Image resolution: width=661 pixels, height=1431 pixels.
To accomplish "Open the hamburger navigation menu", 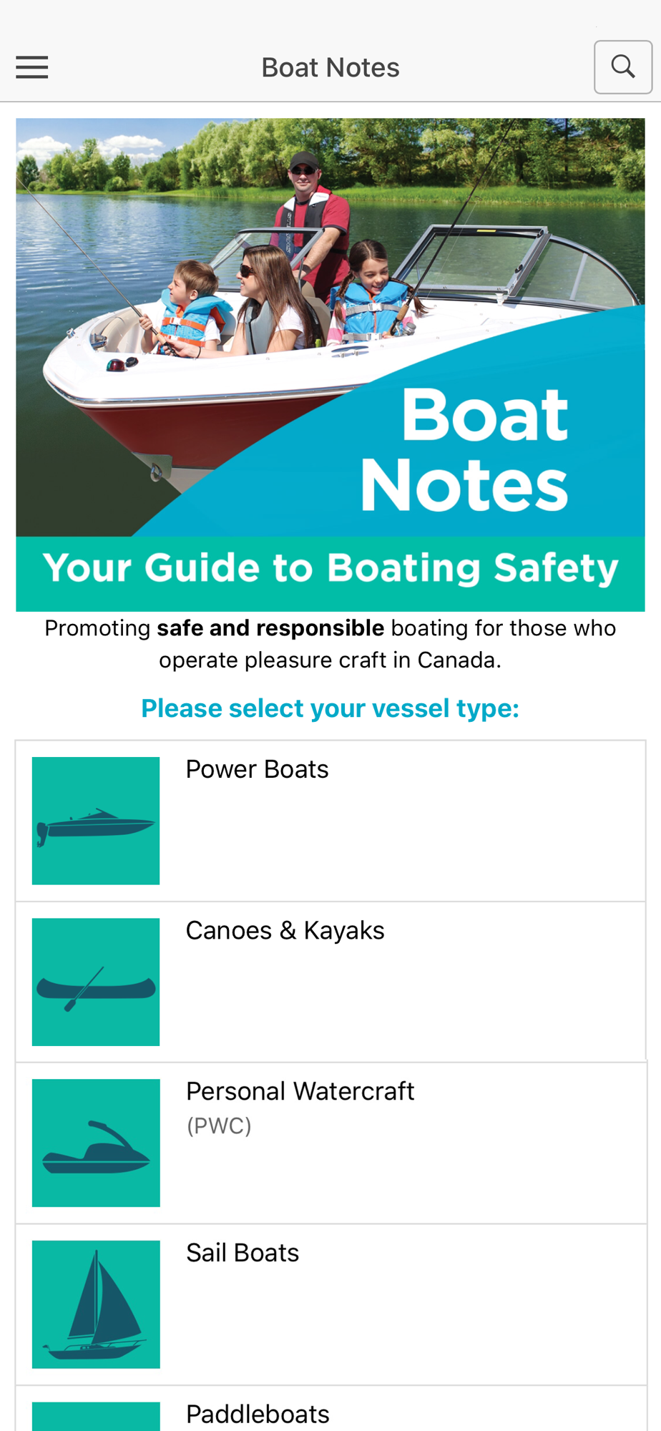I will tap(32, 67).
